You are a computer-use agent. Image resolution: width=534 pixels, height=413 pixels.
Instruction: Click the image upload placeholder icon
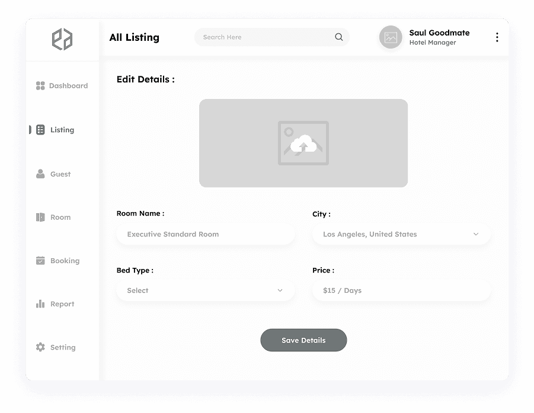pyautogui.click(x=303, y=143)
